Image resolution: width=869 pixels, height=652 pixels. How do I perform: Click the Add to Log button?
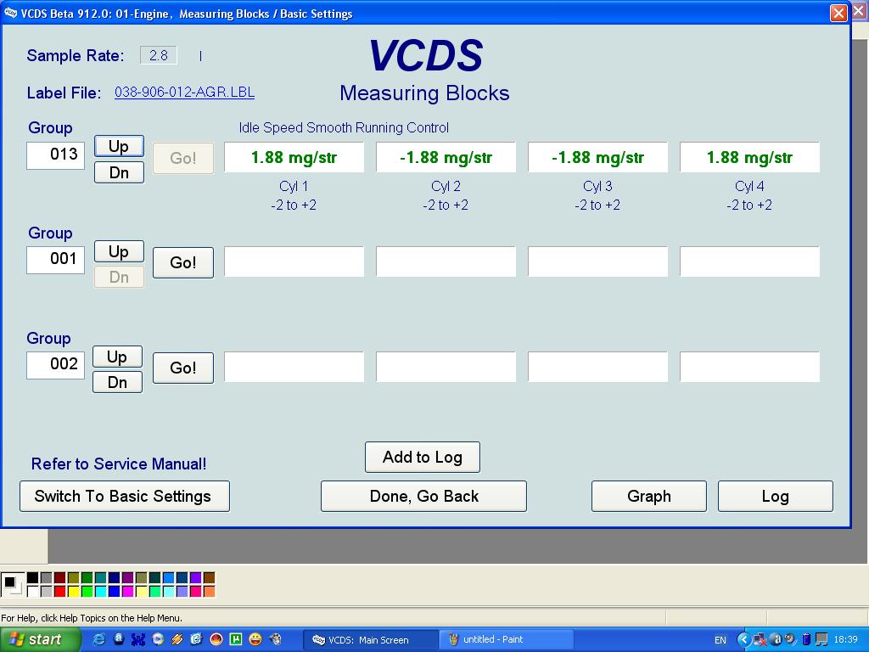(423, 457)
